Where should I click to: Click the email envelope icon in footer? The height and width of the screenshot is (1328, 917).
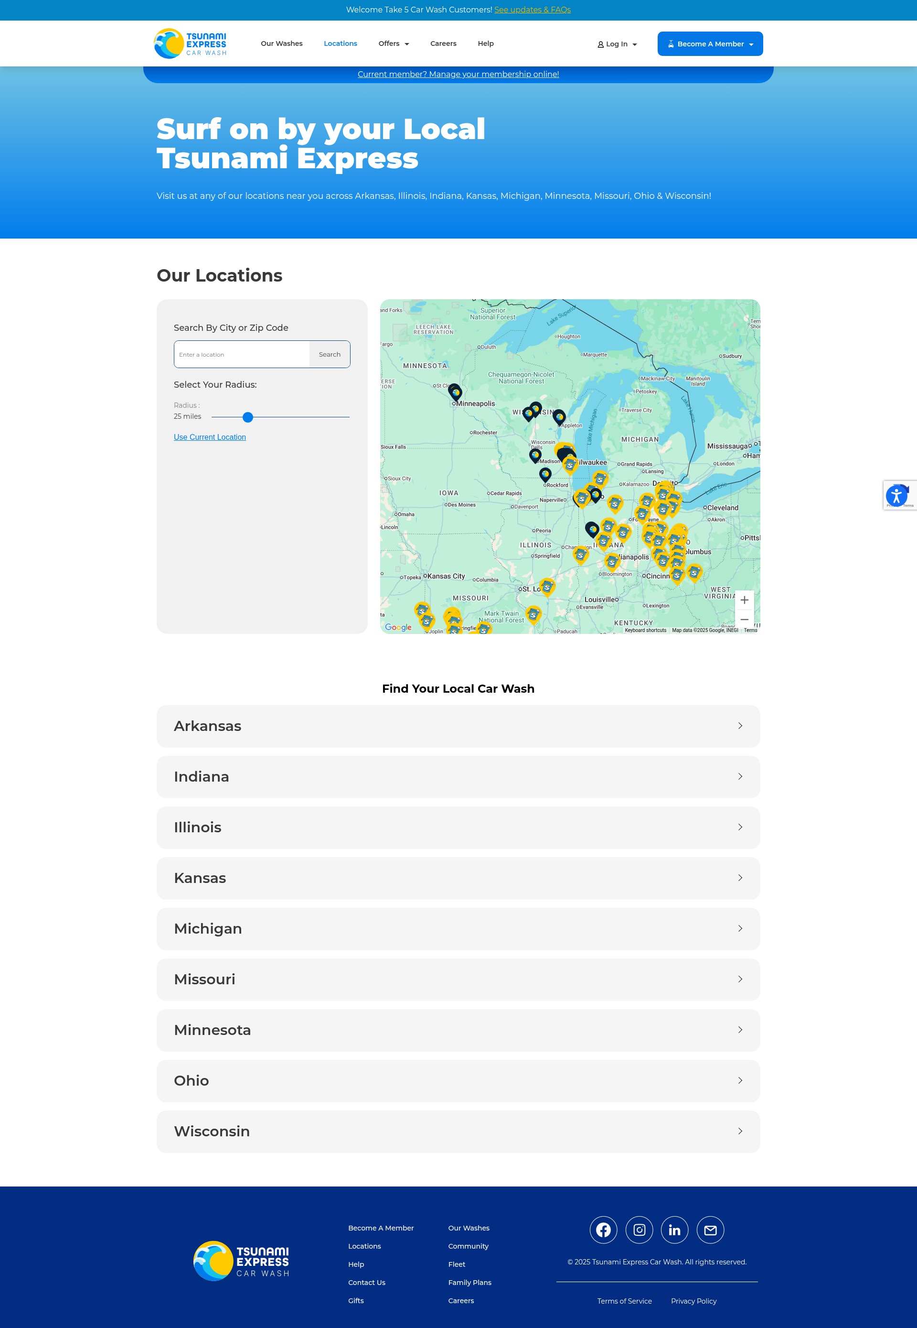pos(710,1230)
